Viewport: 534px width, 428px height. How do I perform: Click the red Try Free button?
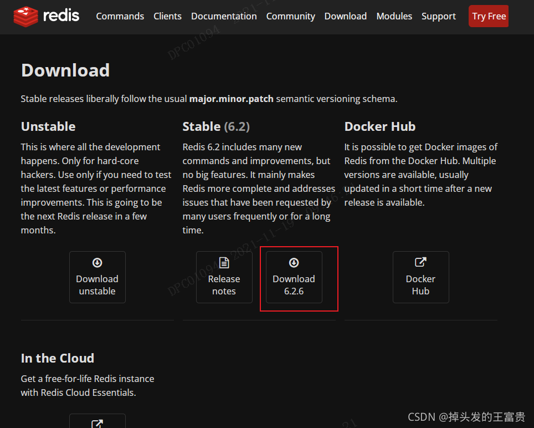[x=489, y=16]
